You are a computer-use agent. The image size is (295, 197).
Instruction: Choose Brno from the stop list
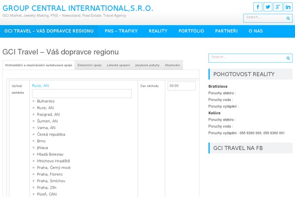coord(41,141)
